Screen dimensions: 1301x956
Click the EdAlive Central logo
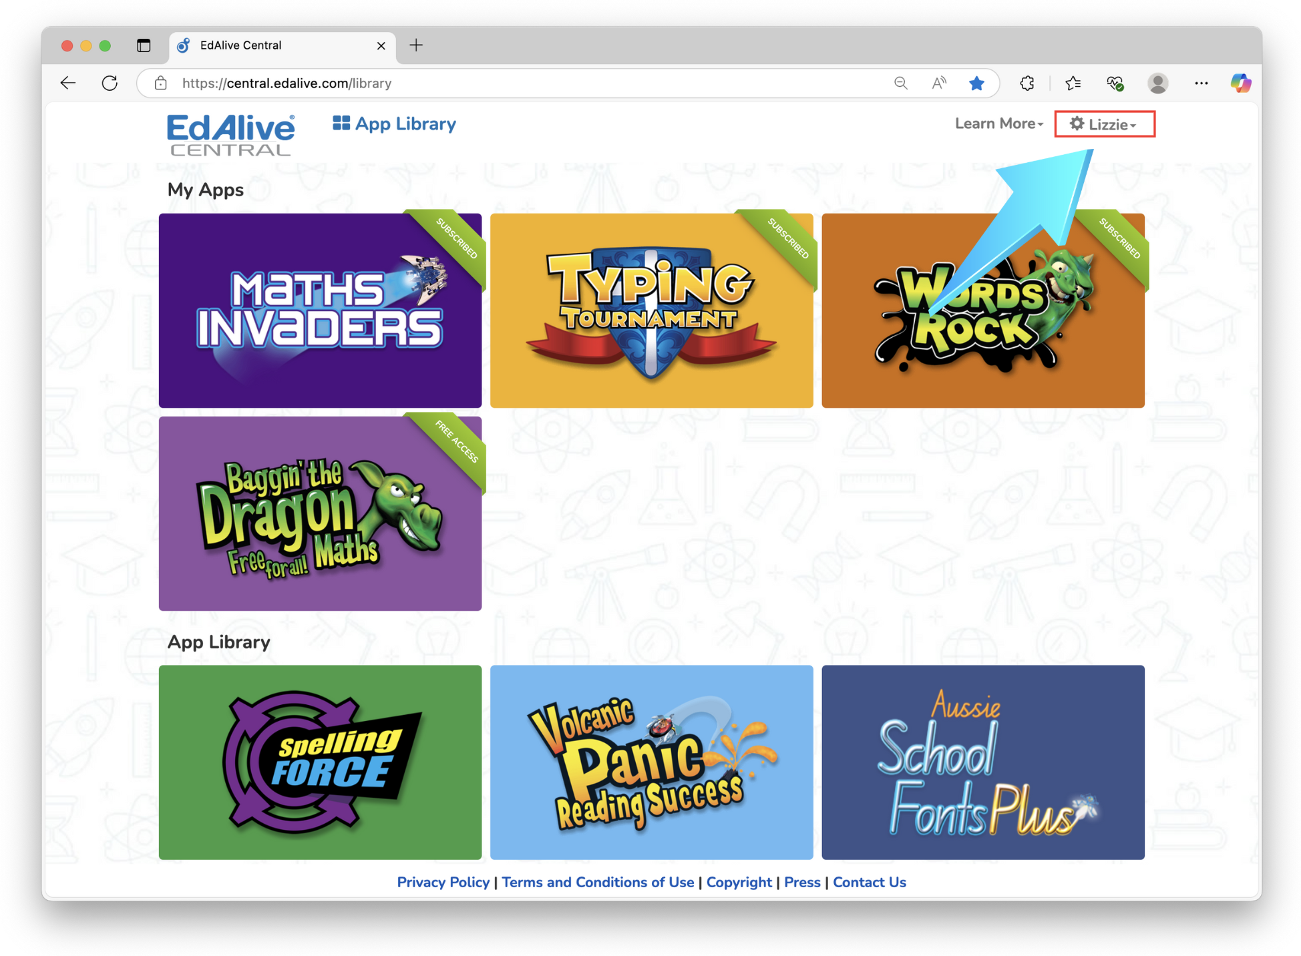(230, 135)
